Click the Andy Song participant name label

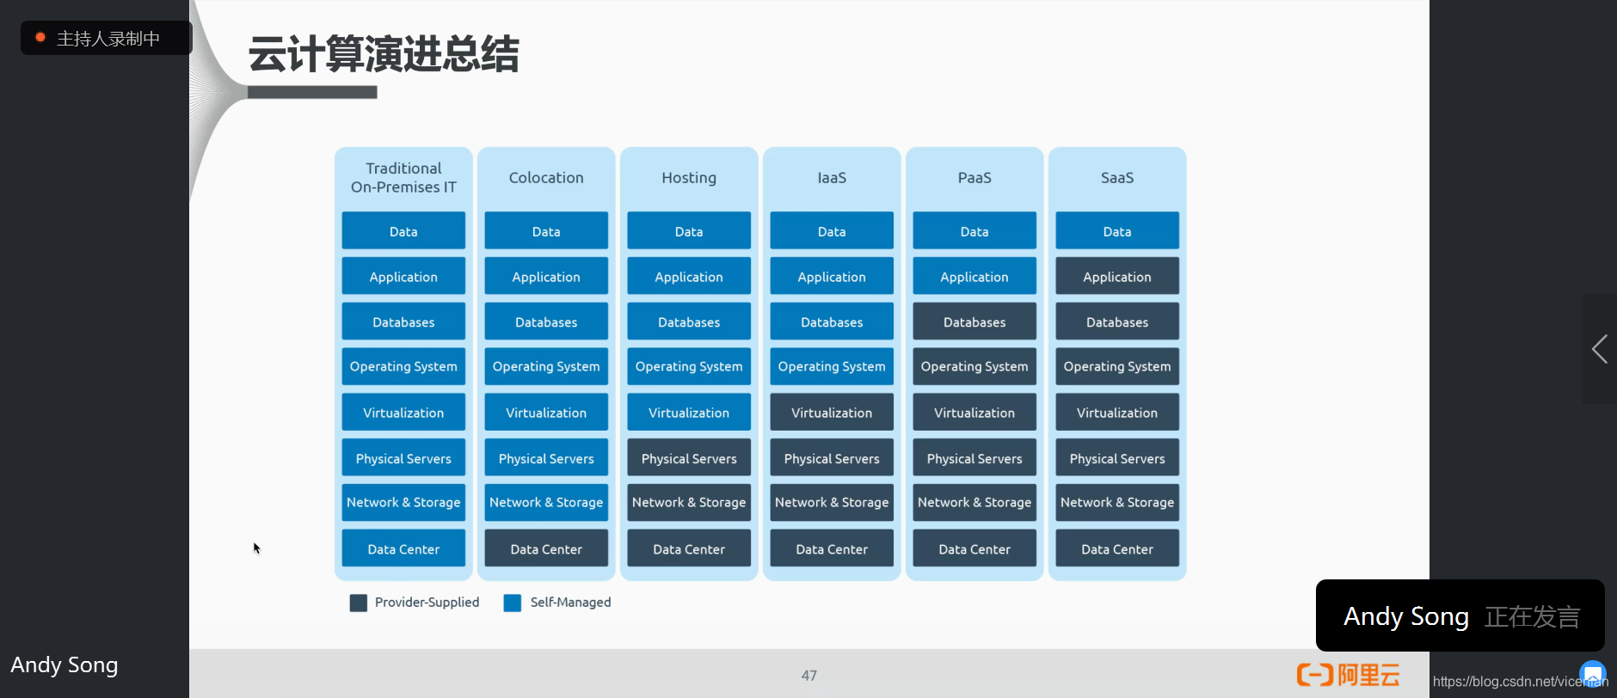65,664
